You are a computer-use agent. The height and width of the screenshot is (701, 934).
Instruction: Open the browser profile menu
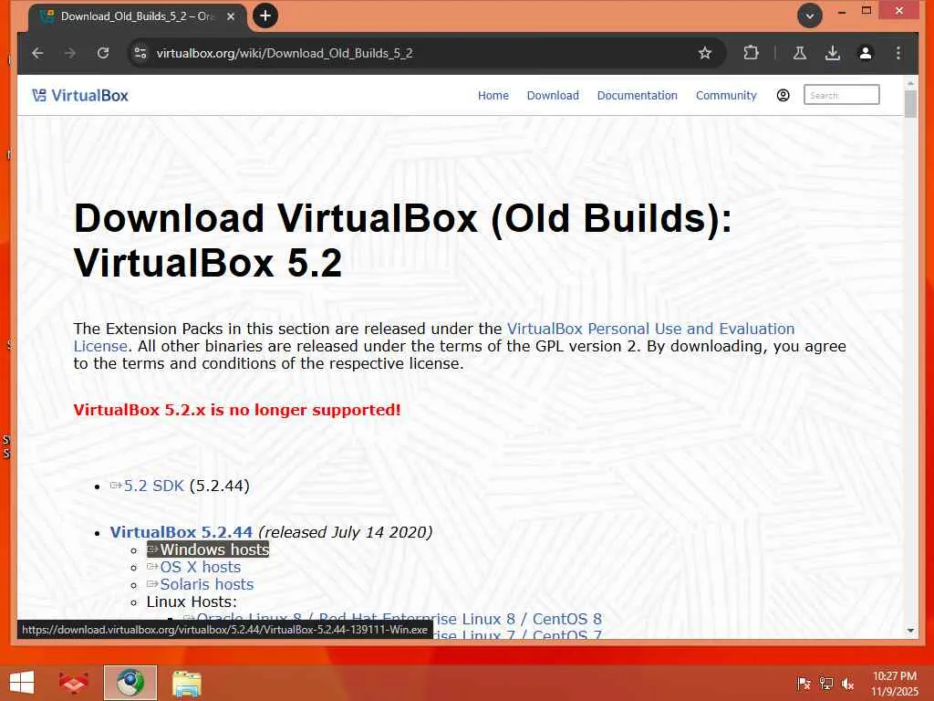tap(866, 53)
